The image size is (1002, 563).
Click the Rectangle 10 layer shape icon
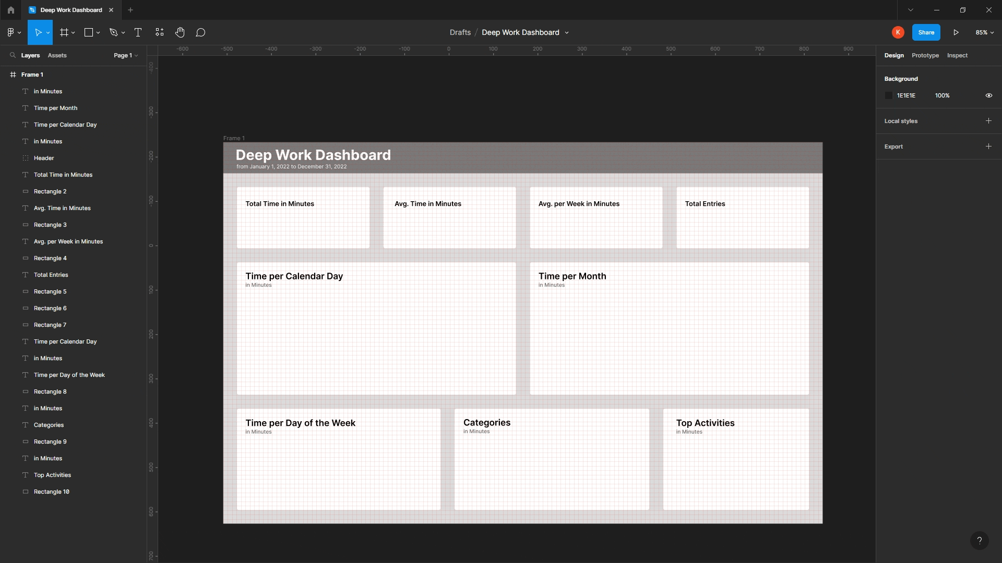point(25,492)
